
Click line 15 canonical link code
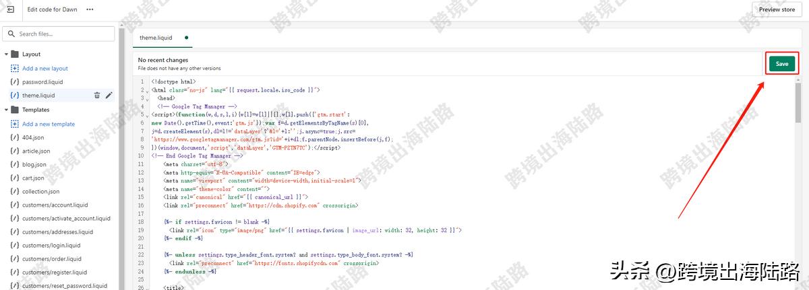[237, 196]
